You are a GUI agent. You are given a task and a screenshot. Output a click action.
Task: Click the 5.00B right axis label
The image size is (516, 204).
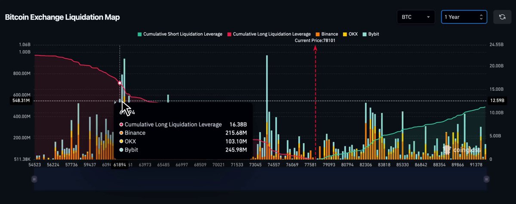coord(495,136)
